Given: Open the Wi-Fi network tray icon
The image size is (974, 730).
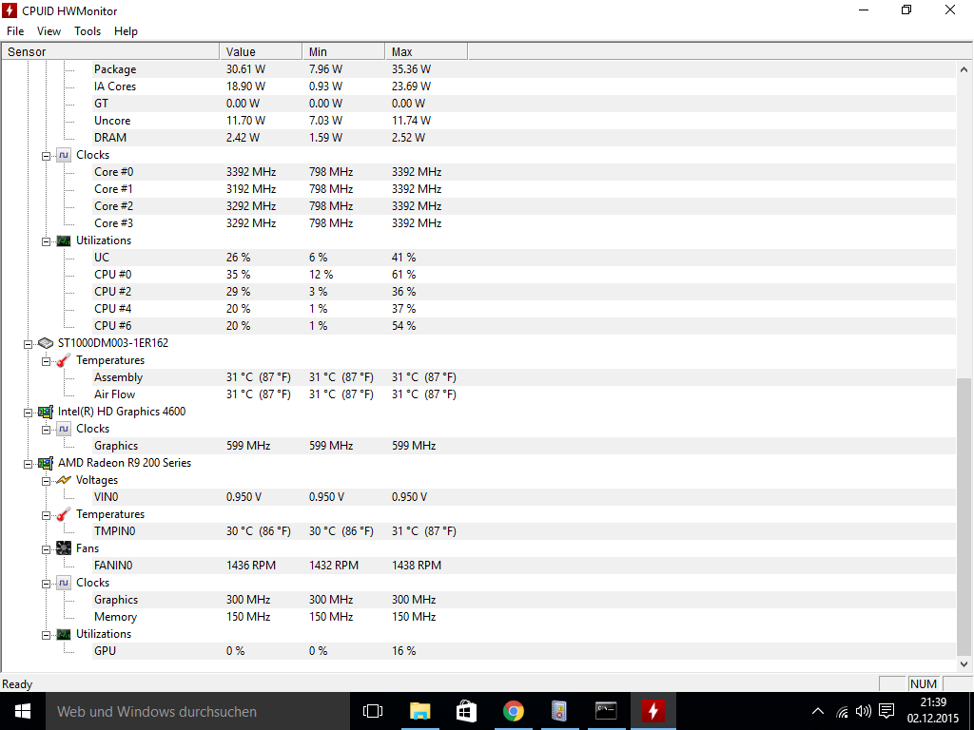Looking at the screenshot, I should coord(842,711).
